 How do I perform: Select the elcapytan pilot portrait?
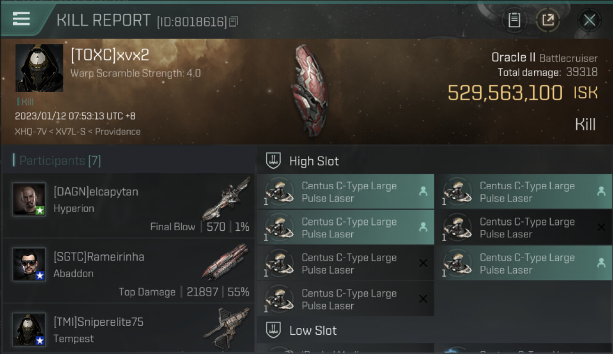29,199
